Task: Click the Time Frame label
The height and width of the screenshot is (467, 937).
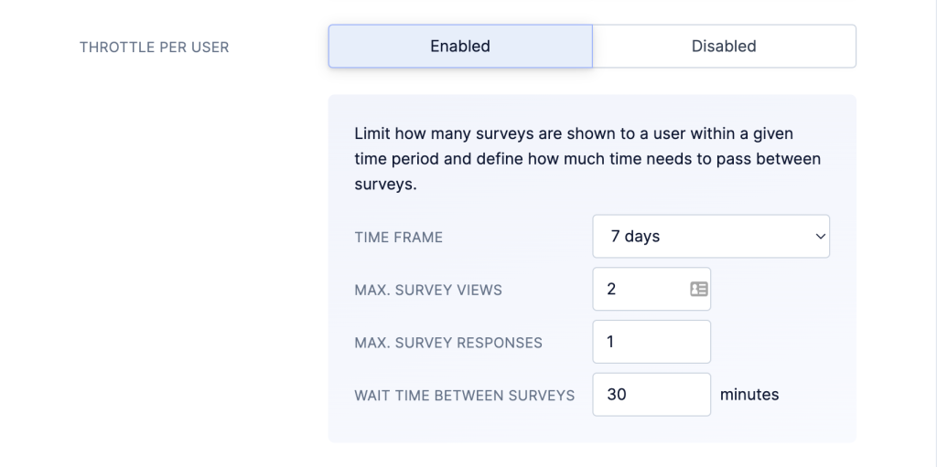Action: tap(399, 237)
